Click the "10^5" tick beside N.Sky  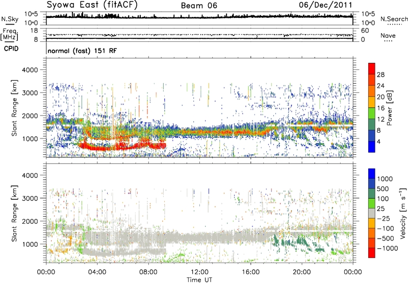(32, 14)
